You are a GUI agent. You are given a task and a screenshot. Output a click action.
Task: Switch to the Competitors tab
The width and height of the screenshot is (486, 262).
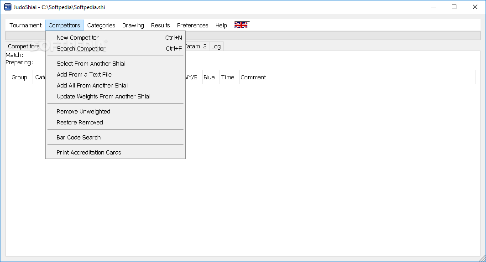24,46
